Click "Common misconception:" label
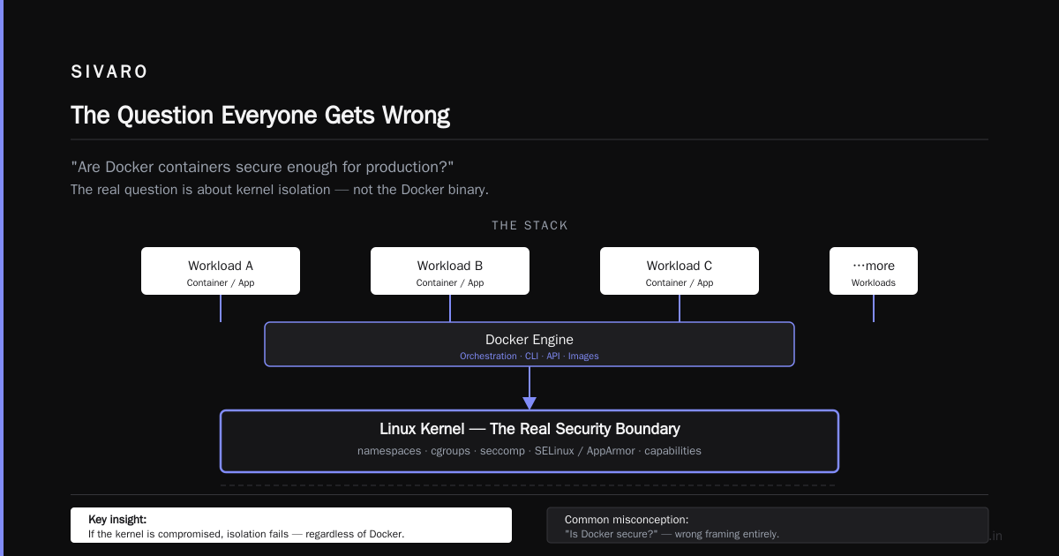The image size is (1059, 556). [x=627, y=520]
